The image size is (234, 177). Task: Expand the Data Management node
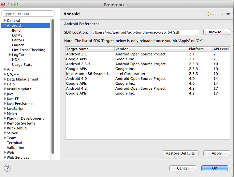[5, 79]
